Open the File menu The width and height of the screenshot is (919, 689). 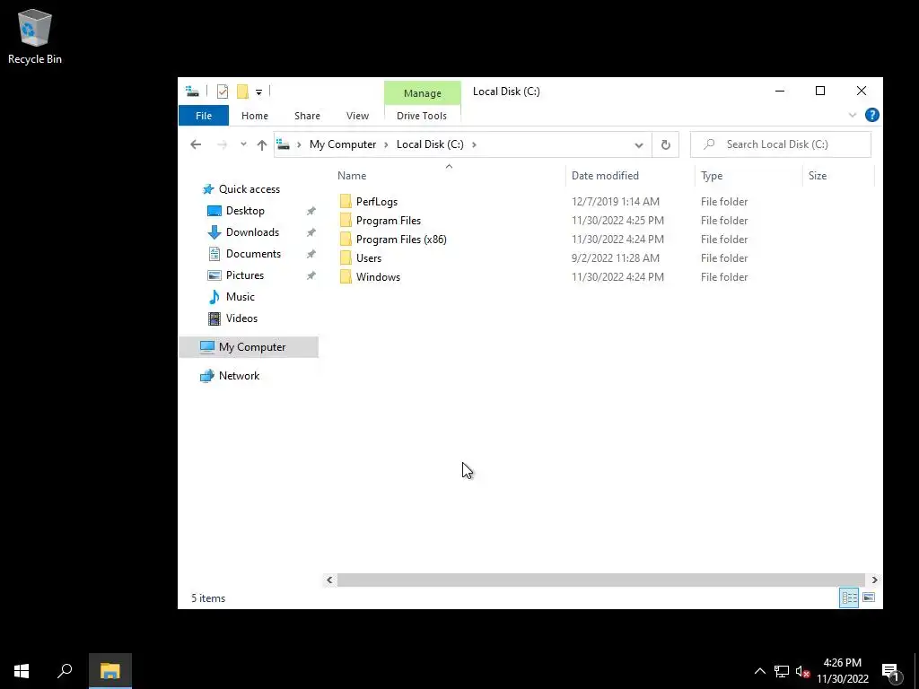(204, 116)
